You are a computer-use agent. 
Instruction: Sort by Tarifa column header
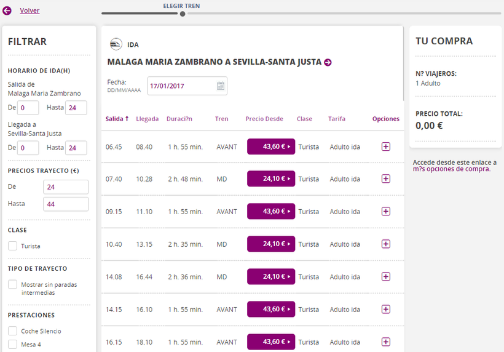[337, 119]
